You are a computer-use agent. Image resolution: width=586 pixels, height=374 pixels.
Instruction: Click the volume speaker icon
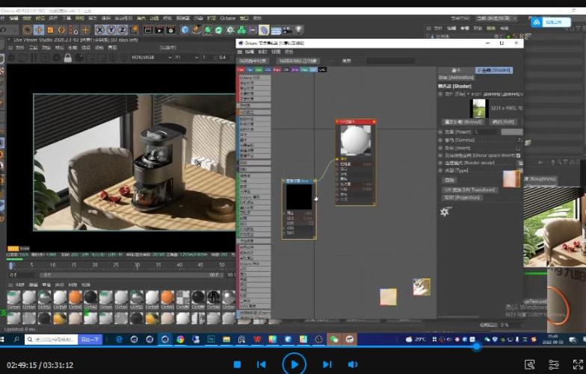353,364
